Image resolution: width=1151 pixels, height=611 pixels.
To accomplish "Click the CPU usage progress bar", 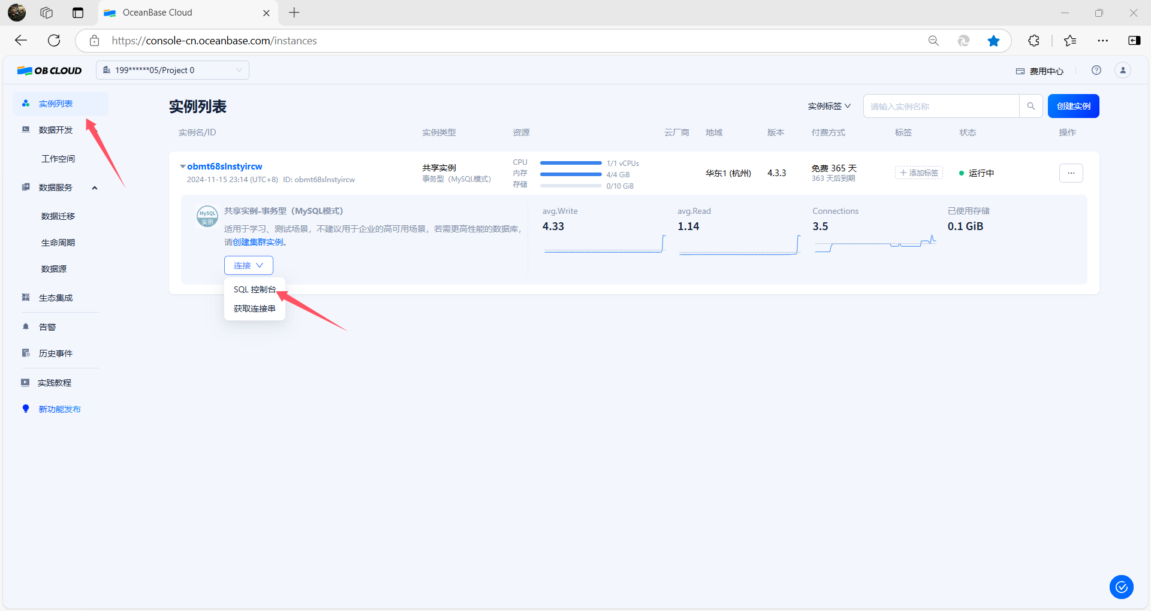I will point(571,163).
